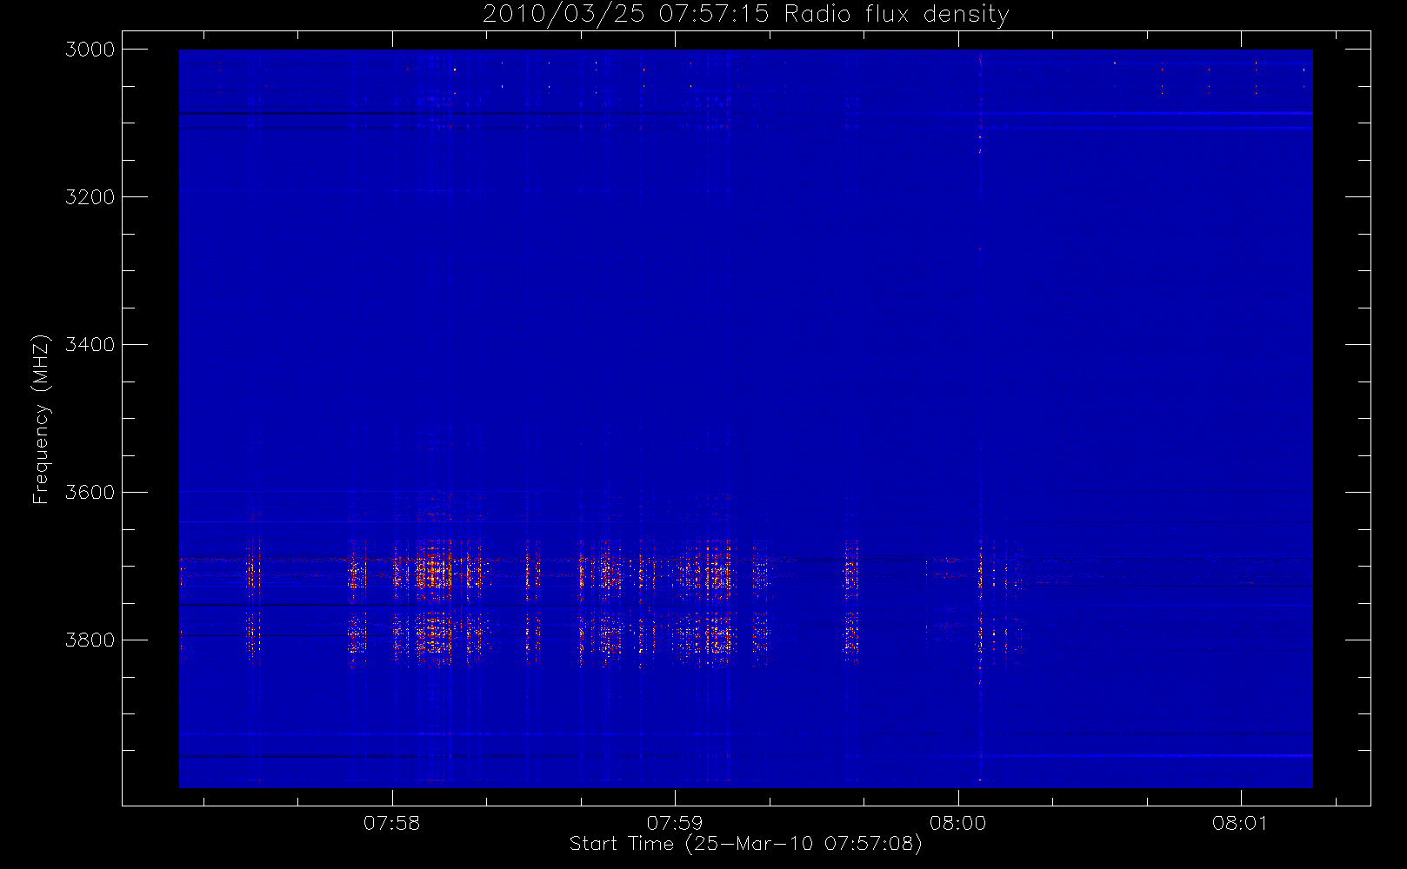Click the 3000 frequency tick label
The height and width of the screenshot is (869, 1407).
click(x=90, y=50)
